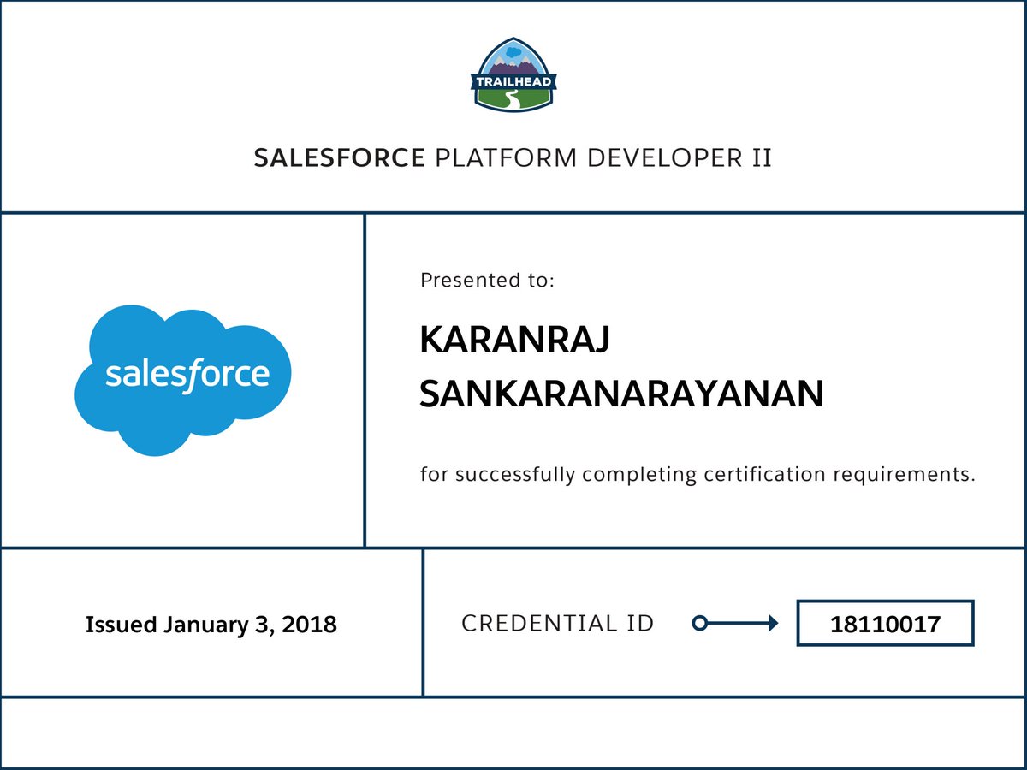Click the 'for successfully completing certification requirements' line
1027x770 pixels.
pos(698,474)
